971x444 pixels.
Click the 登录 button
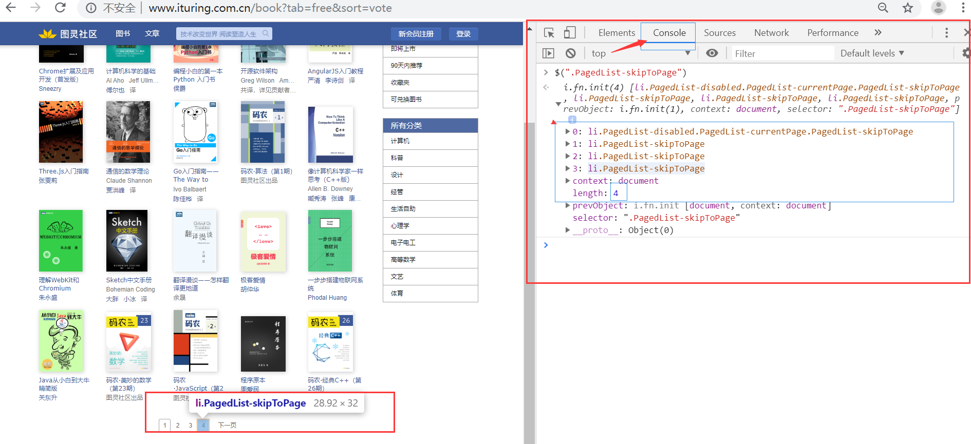pos(463,34)
